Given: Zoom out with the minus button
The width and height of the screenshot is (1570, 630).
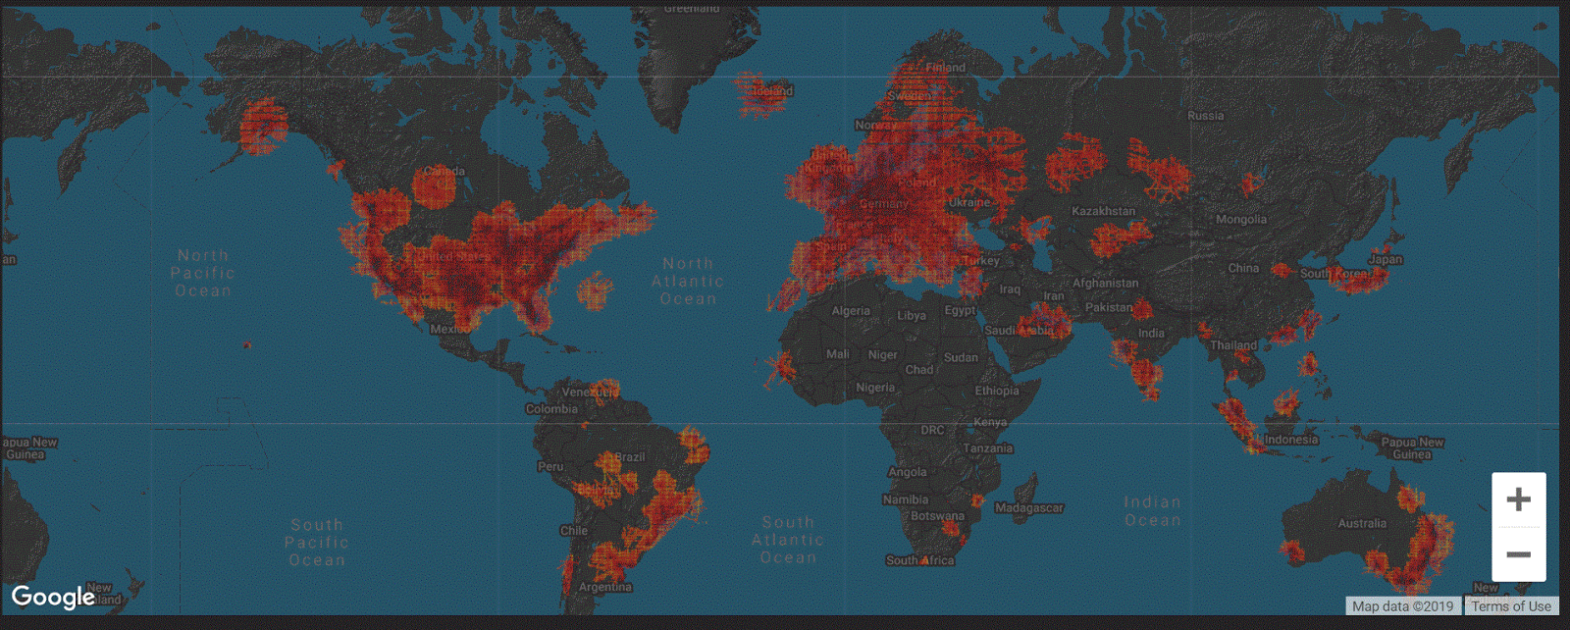Looking at the screenshot, I should click(x=1518, y=554).
